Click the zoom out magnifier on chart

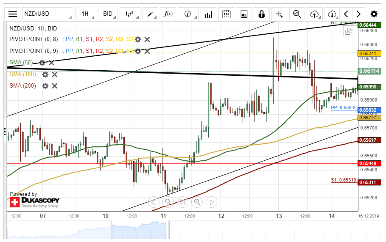168,202
